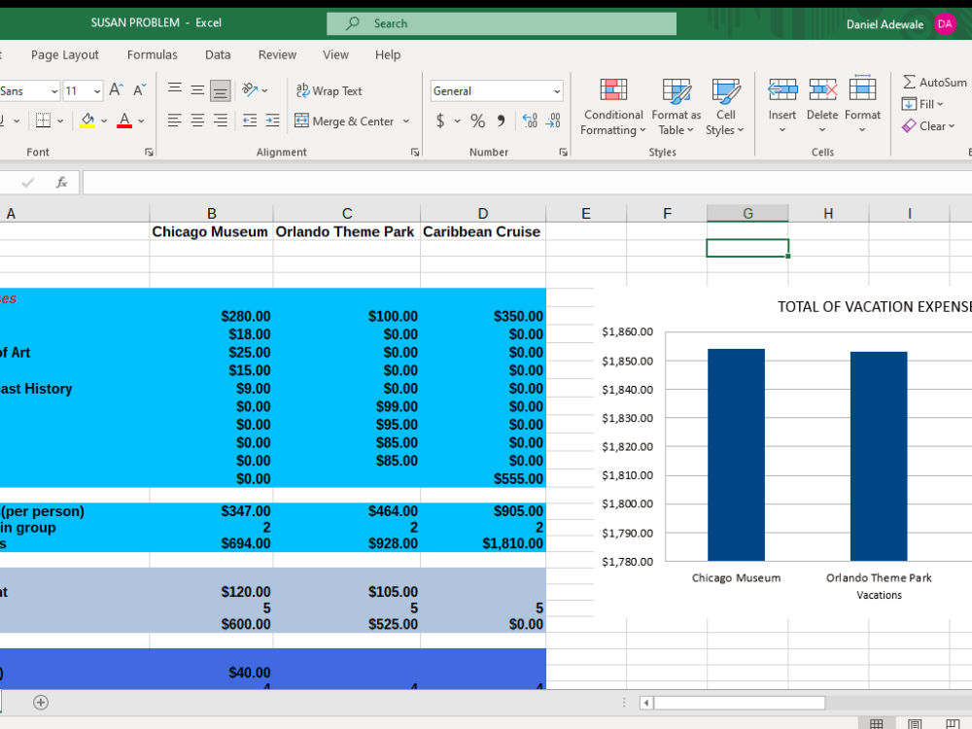This screenshot has width=972, height=729.
Task: Open the Data tab
Action: (218, 54)
